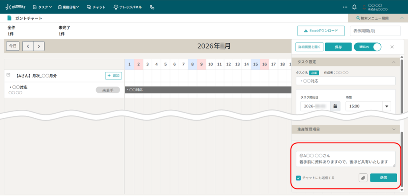This screenshot has width=408, height=196.
Task: Go to チャット
Action: point(96,7)
